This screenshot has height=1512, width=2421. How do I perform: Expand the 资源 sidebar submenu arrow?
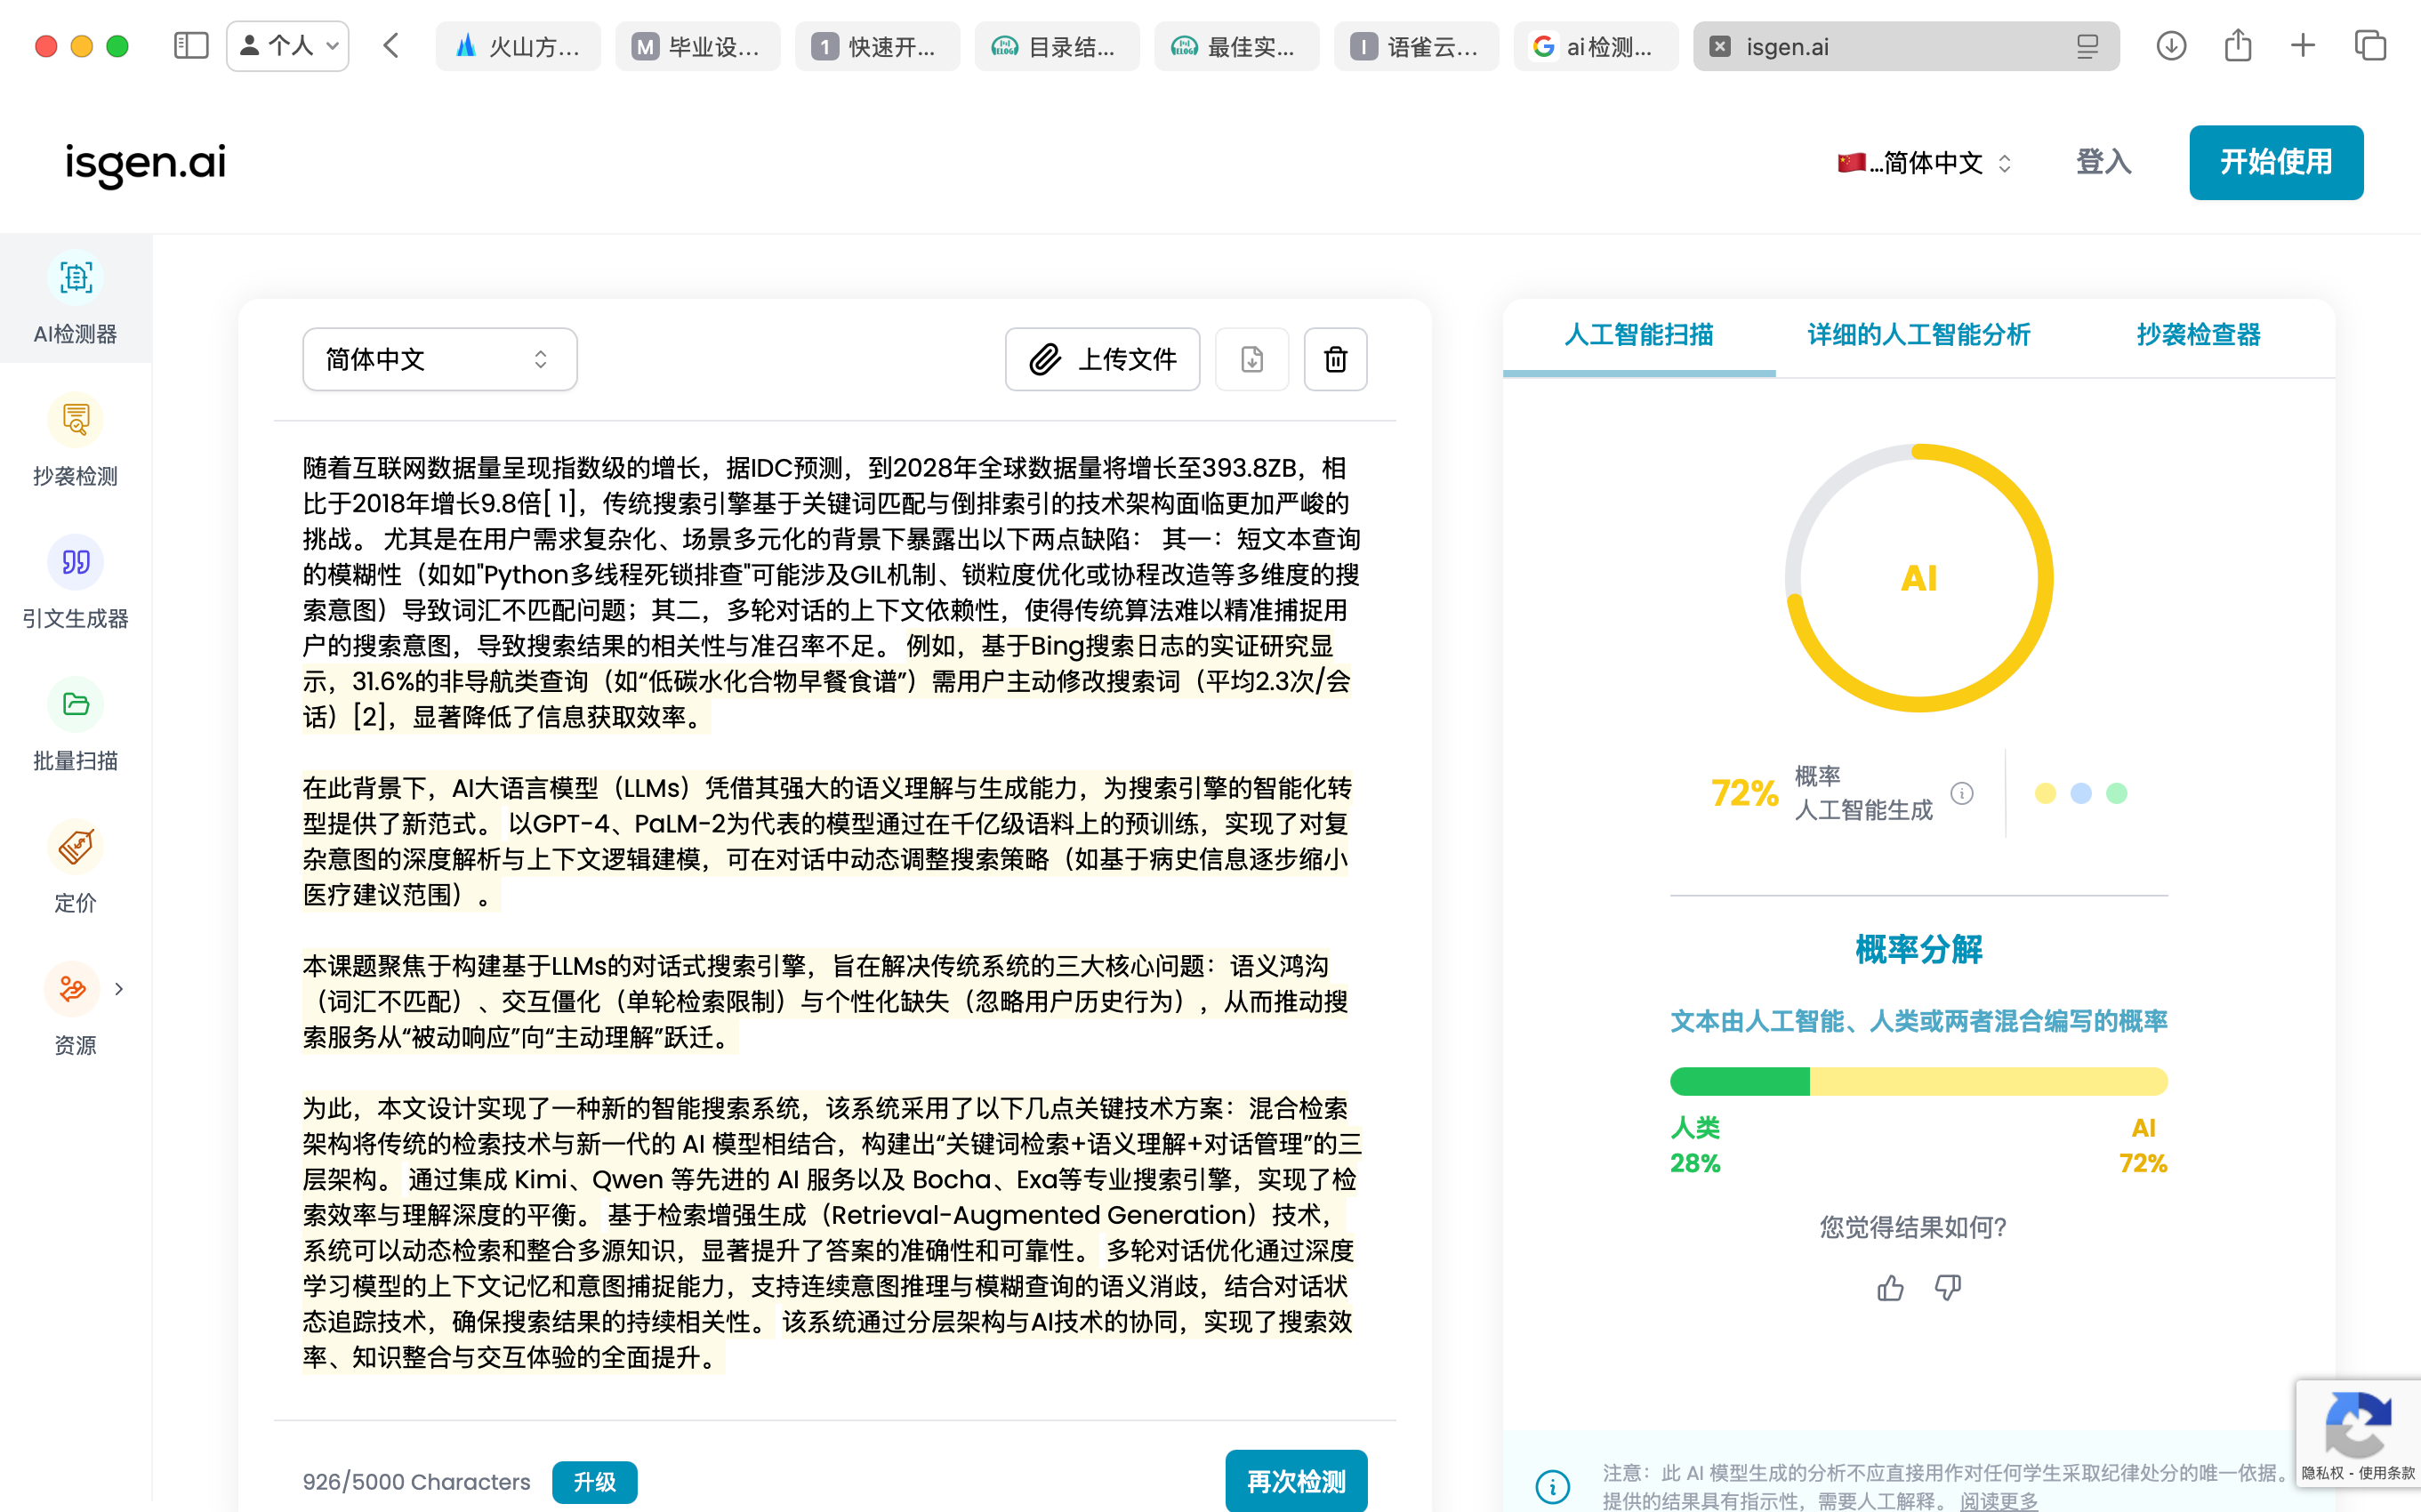pos(119,989)
